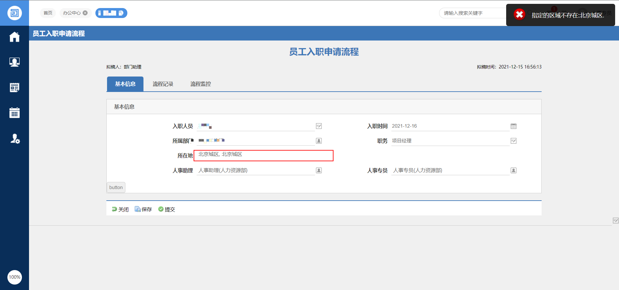Click the button labeled button
Image resolution: width=619 pixels, height=290 pixels.
click(116, 187)
